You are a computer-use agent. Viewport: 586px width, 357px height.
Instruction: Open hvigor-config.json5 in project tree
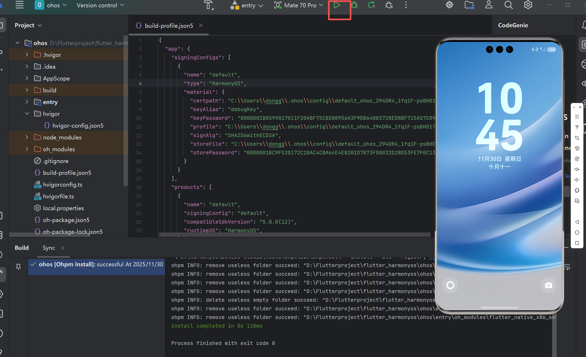click(78, 126)
